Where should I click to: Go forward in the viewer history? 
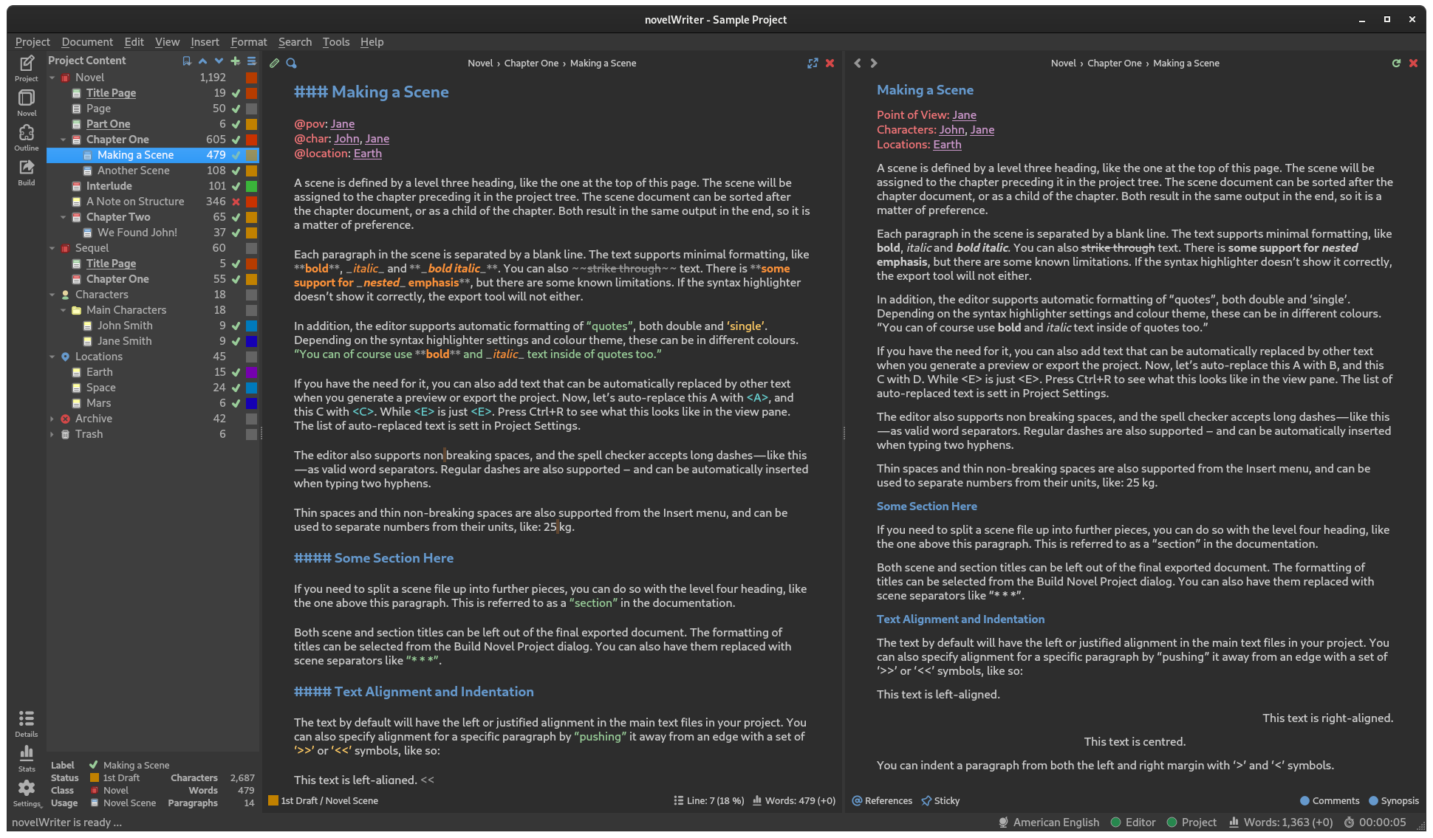tap(874, 63)
